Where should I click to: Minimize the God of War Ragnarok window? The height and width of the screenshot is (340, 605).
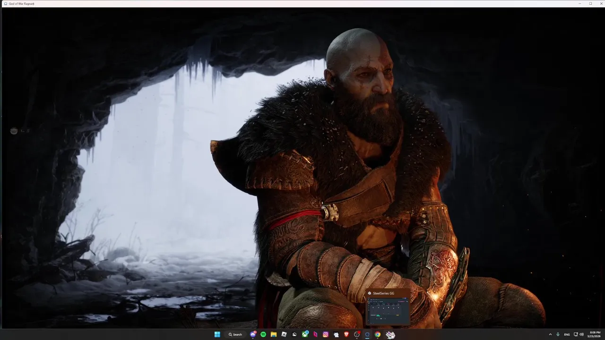pyautogui.click(x=579, y=3)
